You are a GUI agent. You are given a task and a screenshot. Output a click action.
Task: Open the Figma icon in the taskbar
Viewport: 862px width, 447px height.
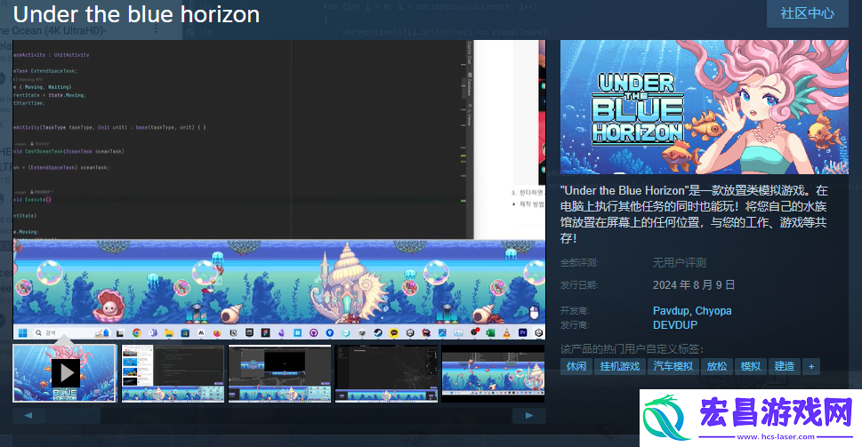(x=265, y=332)
